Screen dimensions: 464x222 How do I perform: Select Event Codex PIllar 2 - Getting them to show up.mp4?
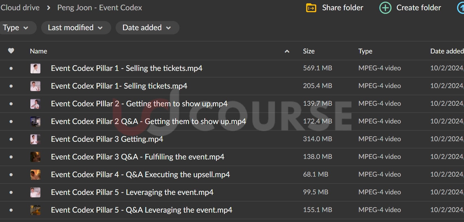139,104
